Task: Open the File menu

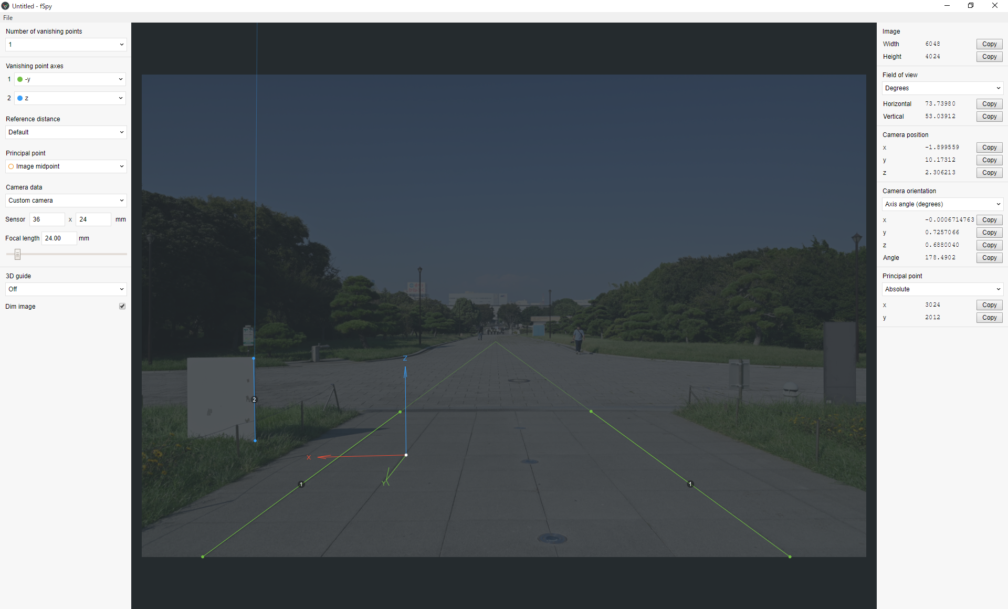Action: (x=8, y=18)
